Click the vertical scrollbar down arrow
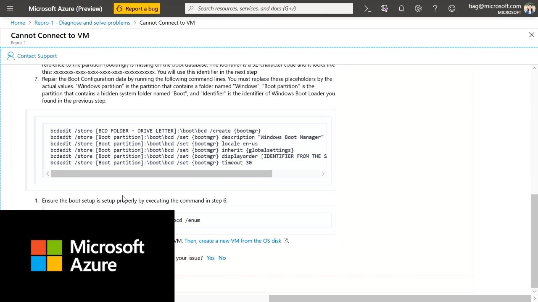 pyautogui.click(x=534, y=291)
